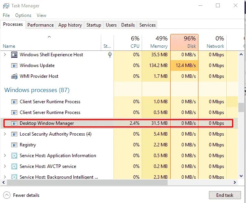This screenshot has width=246, height=203.
Task: Click the Windows Update process icon
Action: (x=14, y=65)
